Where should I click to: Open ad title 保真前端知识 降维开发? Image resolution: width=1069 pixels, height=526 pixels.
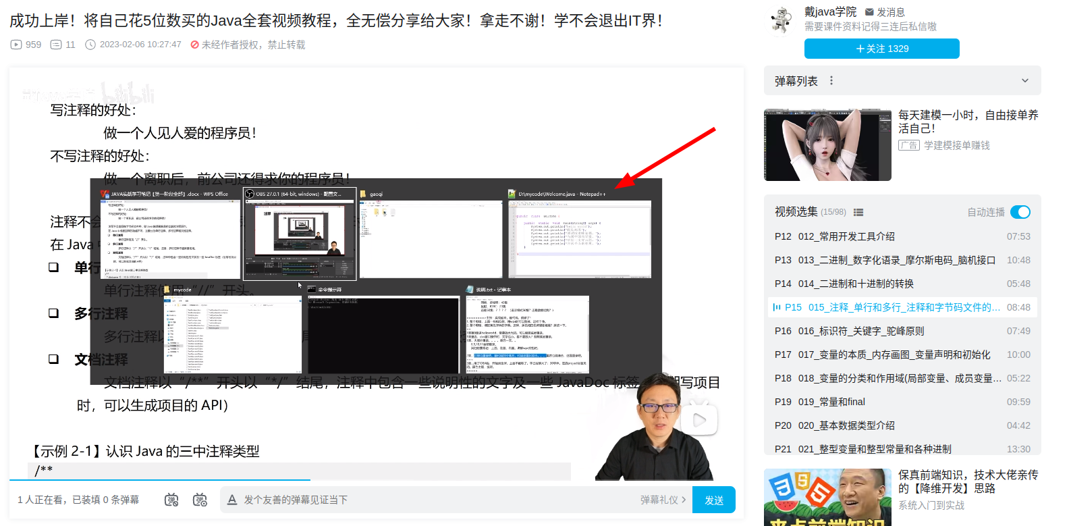point(968,481)
